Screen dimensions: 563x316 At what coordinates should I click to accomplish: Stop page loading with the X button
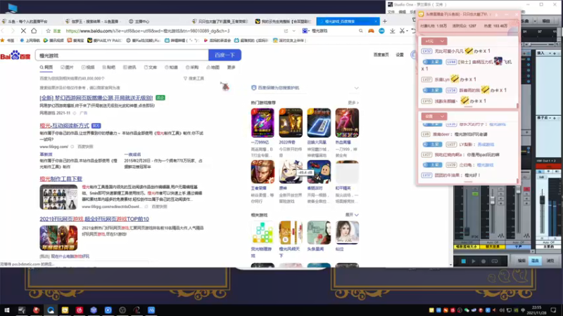(23, 31)
